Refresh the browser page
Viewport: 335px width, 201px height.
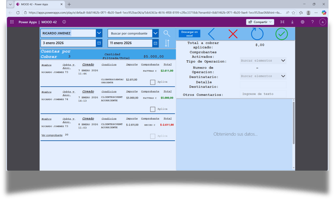click(x=18, y=13)
